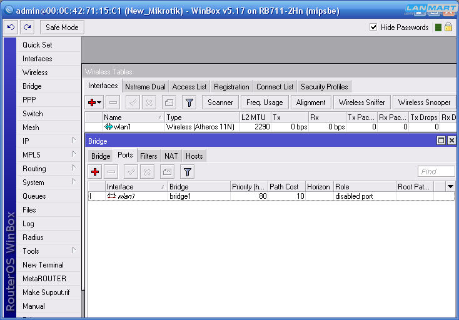The height and width of the screenshot is (320, 459).
Task: Click comment icon in Wireless Tables
Action: coord(169,102)
